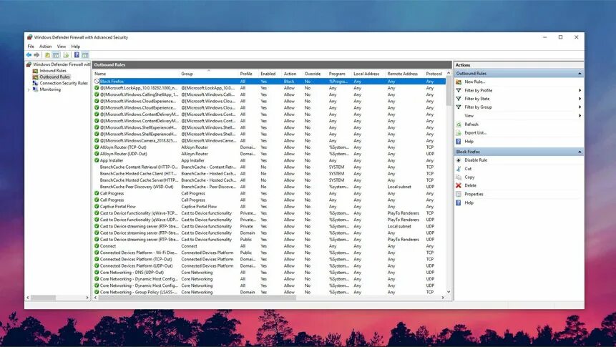Click green check icon of App Installer rule
616x347 pixels.
(x=97, y=160)
